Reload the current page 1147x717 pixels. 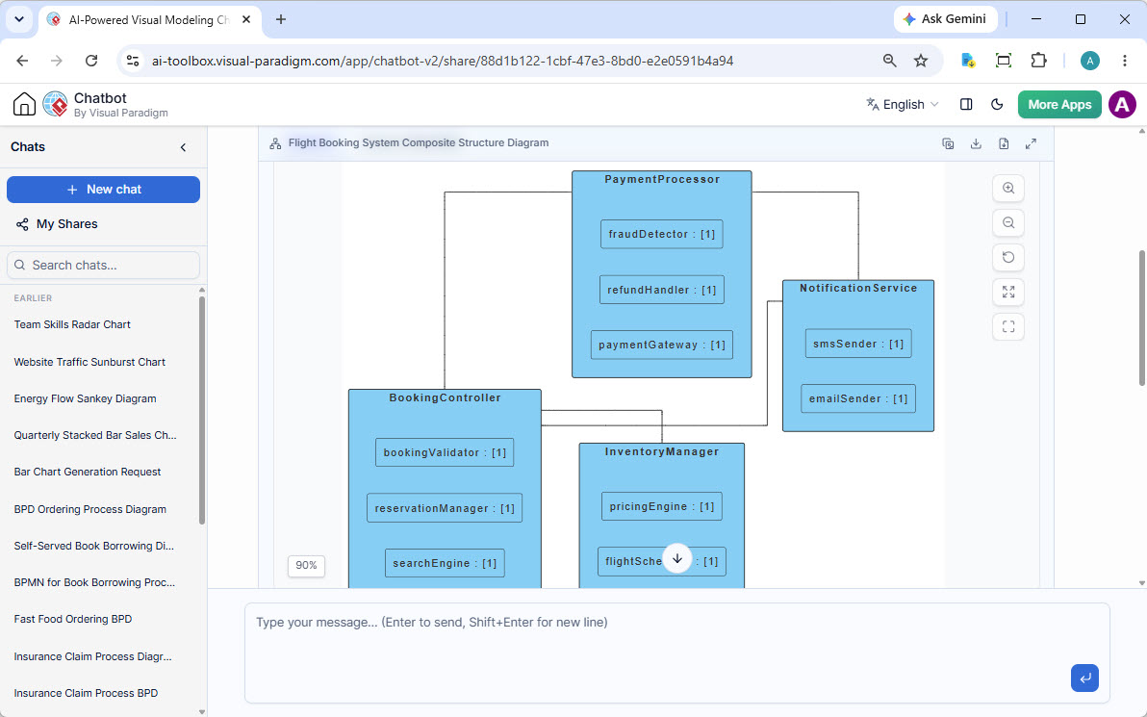(91, 61)
